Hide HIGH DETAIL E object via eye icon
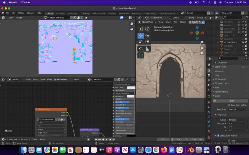 click(x=243, y=42)
